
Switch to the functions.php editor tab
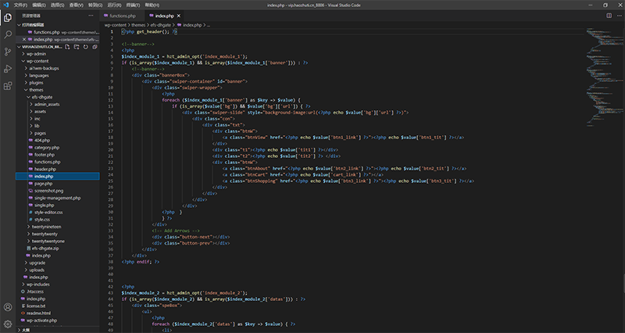[x=122, y=16]
